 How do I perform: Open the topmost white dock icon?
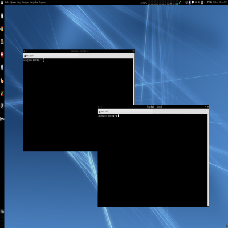(2, 16)
